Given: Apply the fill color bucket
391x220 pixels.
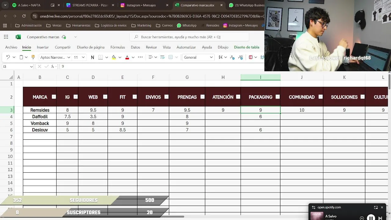Looking at the screenshot, I should [114, 57].
